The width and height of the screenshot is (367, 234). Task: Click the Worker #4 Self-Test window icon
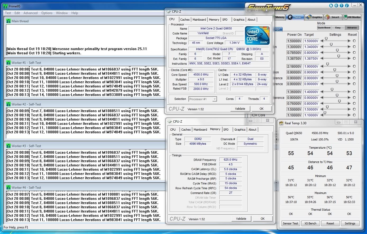click(8, 187)
